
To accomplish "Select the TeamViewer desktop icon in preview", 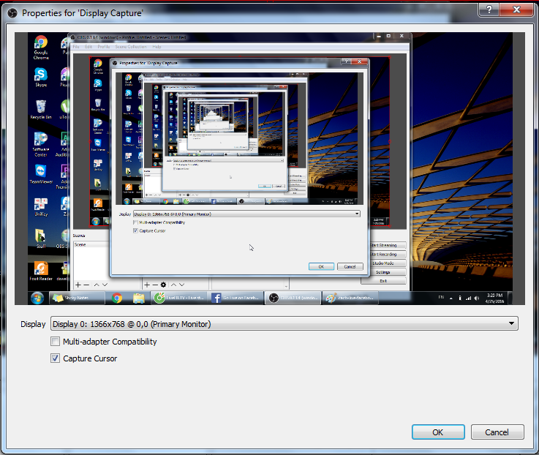I will [x=41, y=173].
